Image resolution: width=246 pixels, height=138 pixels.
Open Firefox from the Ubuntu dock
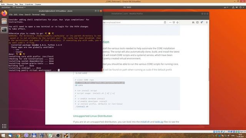pyautogui.click(x=4, y=13)
